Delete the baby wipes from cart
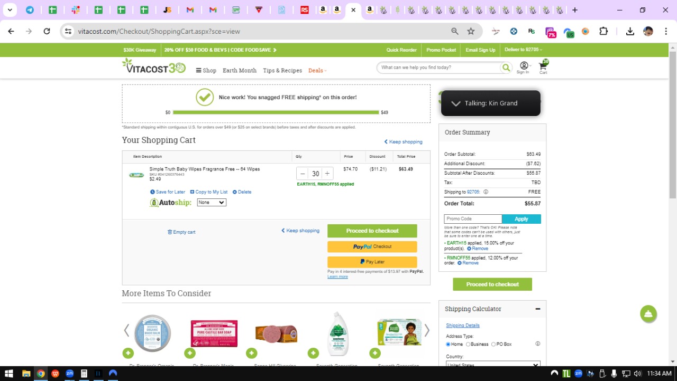The height and width of the screenshot is (381, 677). pos(242,192)
